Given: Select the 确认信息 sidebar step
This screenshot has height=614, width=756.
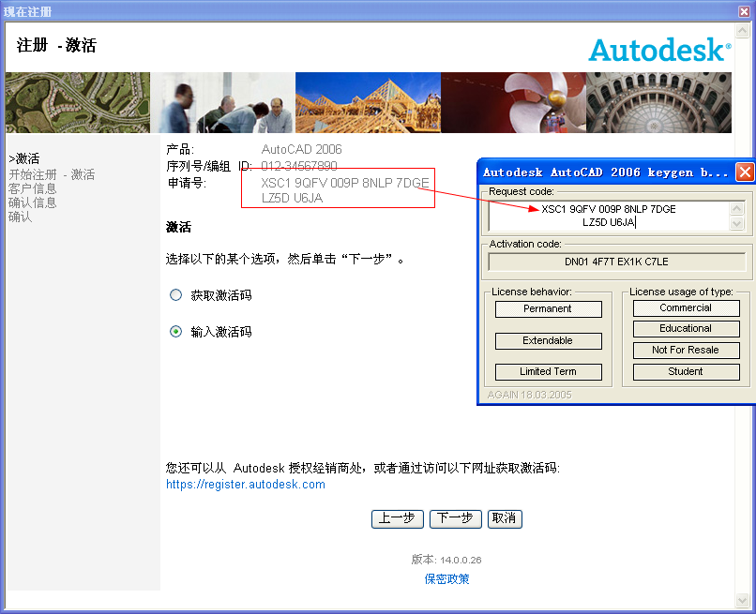Looking at the screenshot, I should pos(32,202).
